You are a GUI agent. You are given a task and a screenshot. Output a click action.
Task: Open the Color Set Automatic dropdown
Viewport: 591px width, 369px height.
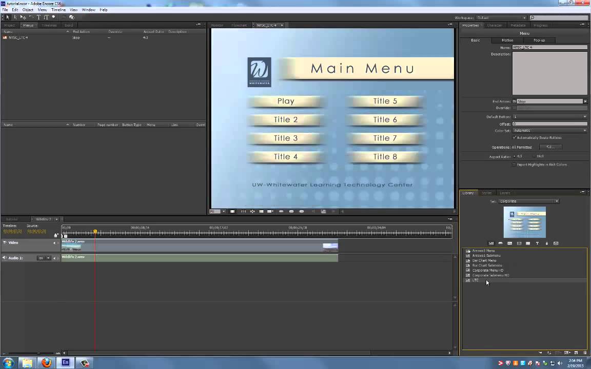tap(549, 131)
